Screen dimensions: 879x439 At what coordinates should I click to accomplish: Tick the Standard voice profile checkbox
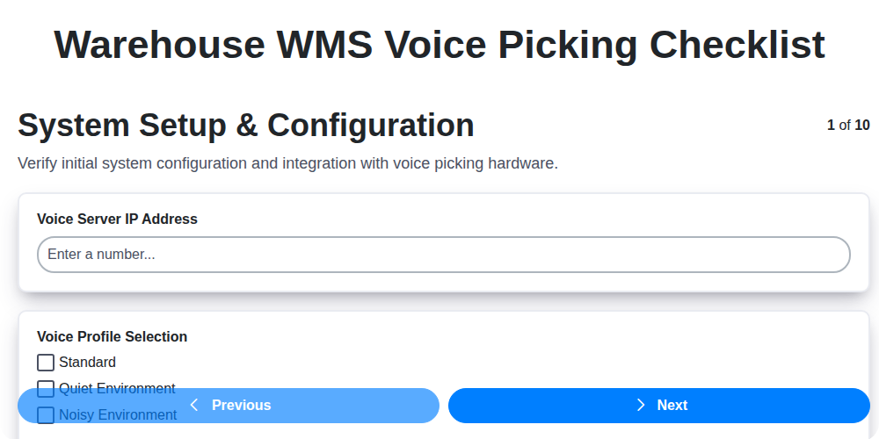point(46,363)
